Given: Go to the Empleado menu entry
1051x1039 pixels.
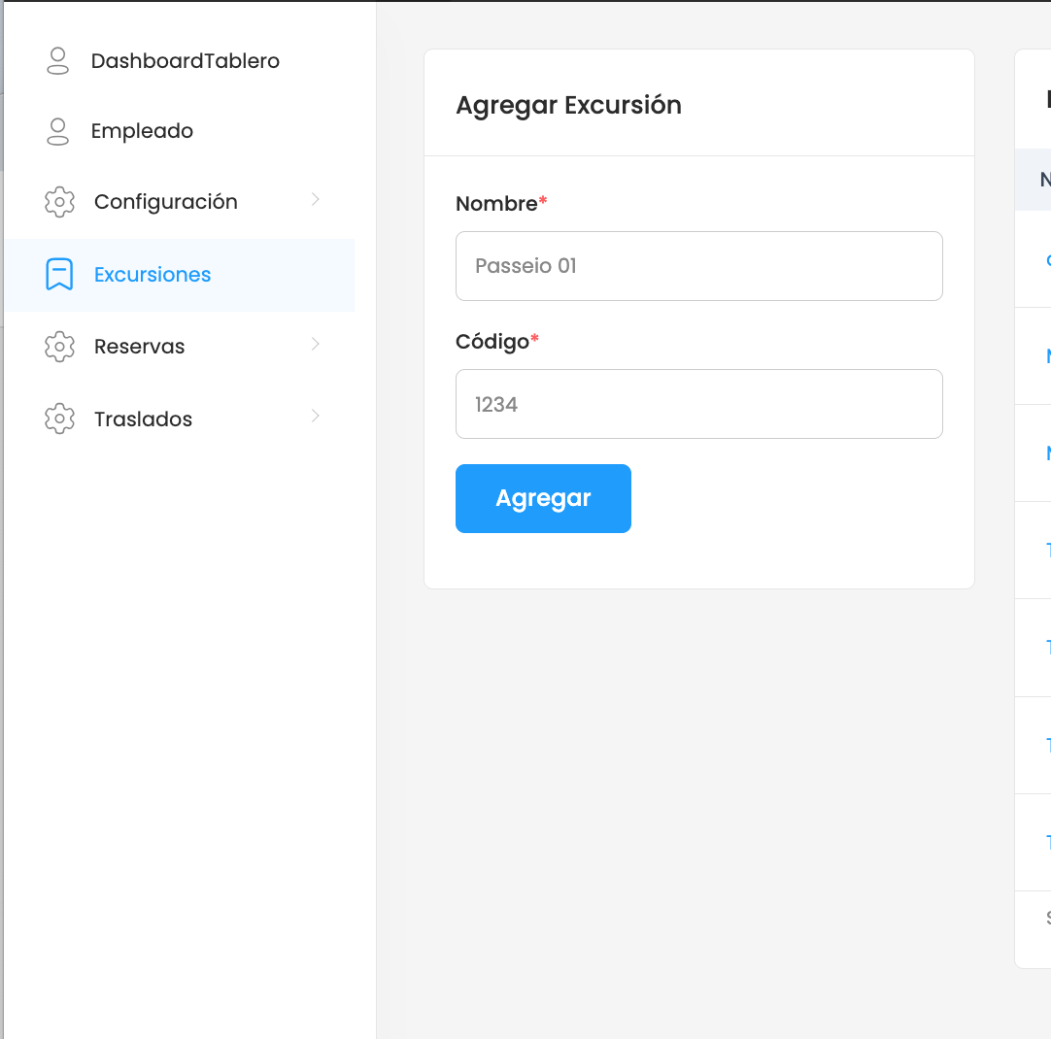Looking at the screenshot, I should [142, 131].
